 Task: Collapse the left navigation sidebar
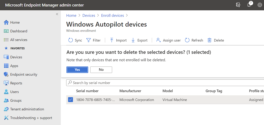click(57, 14)
